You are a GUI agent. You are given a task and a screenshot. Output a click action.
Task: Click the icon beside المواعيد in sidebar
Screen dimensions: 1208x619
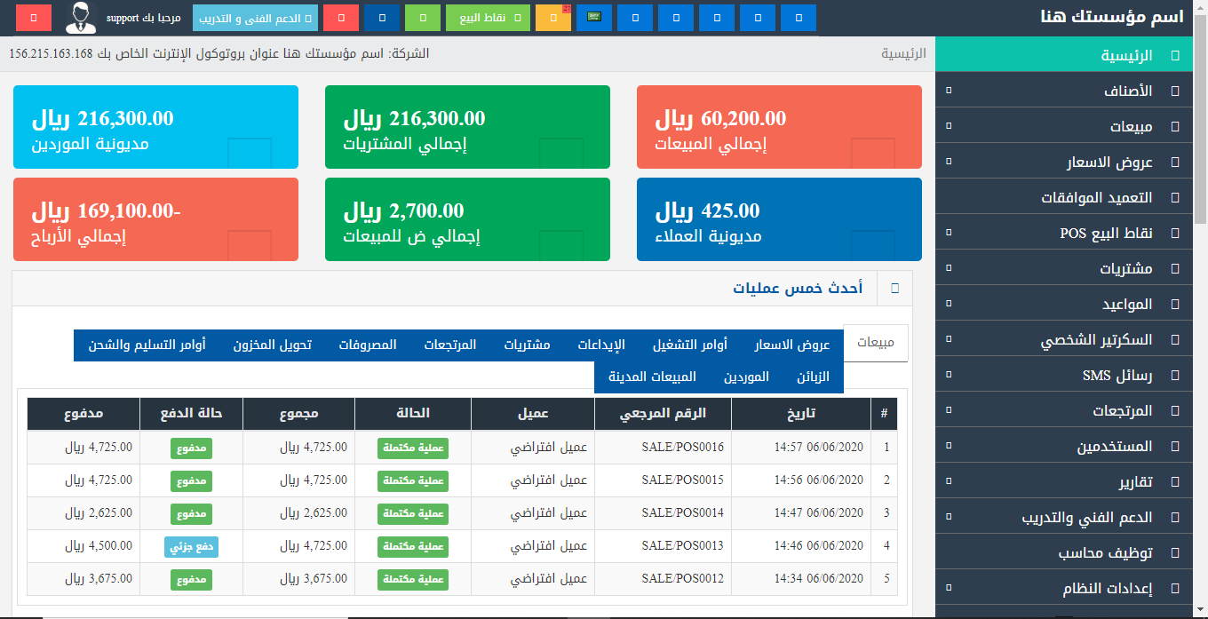1175,304
